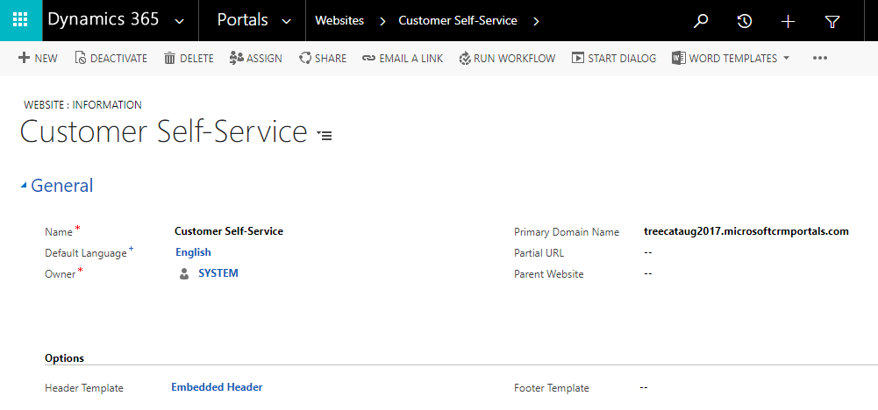
Task: Click the owner user icon beside SYSTEM
Action: point(183,273)
